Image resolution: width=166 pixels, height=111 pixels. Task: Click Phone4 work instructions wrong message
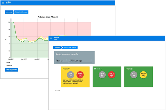click(73, 82)
